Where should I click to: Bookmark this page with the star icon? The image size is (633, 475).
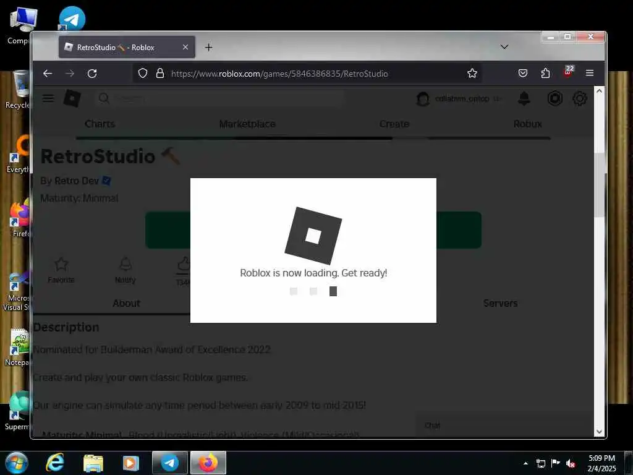point(472,74)
